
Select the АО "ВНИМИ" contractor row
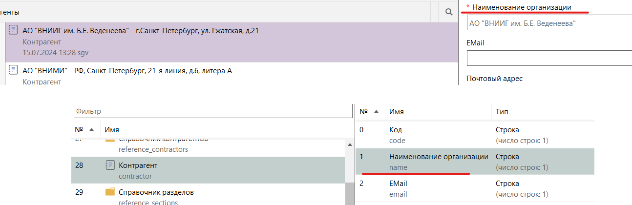[232, 74]
